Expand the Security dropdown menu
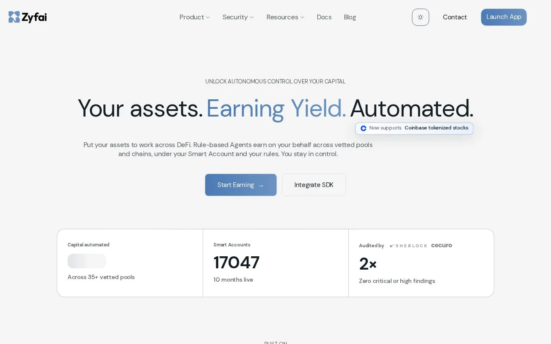The height and width of the screenshot is (344, 551). point(238,17)
